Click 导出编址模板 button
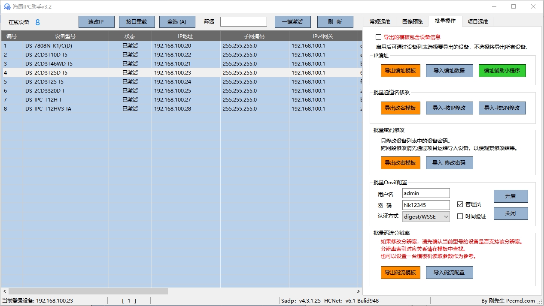 point(400,71)
